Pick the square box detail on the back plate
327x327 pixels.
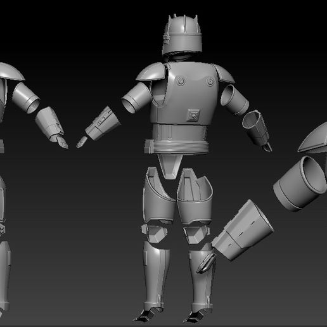[193, 115]
